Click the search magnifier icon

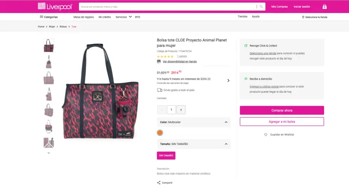click(261, 7)
